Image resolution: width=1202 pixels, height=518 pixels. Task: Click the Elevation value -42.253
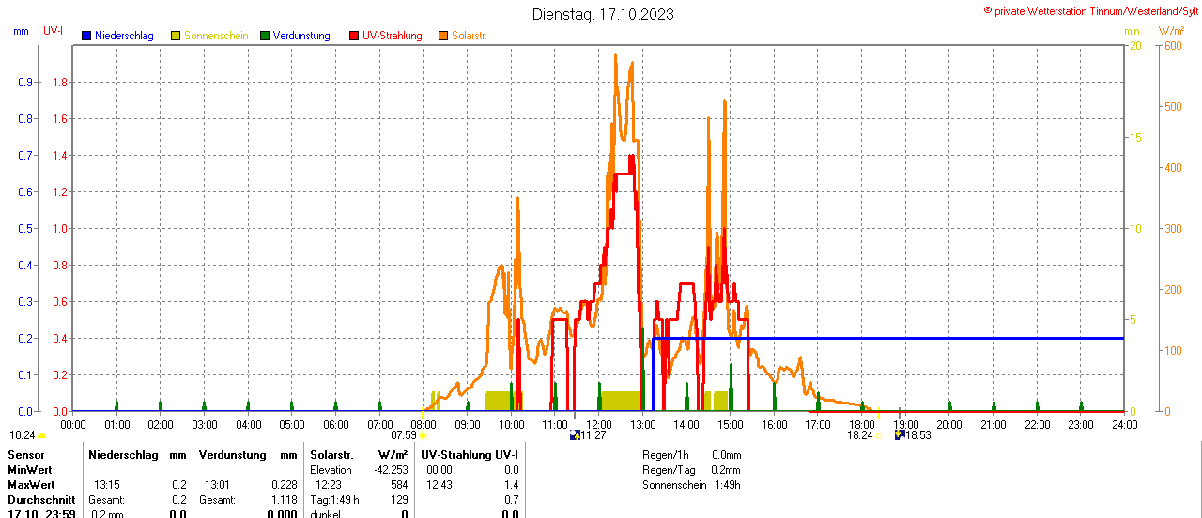point(391,470)
